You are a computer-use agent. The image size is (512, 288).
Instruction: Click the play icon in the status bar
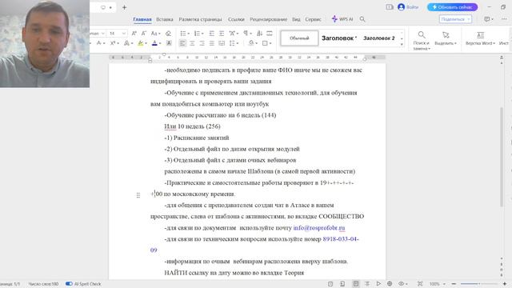click(378, 284)
